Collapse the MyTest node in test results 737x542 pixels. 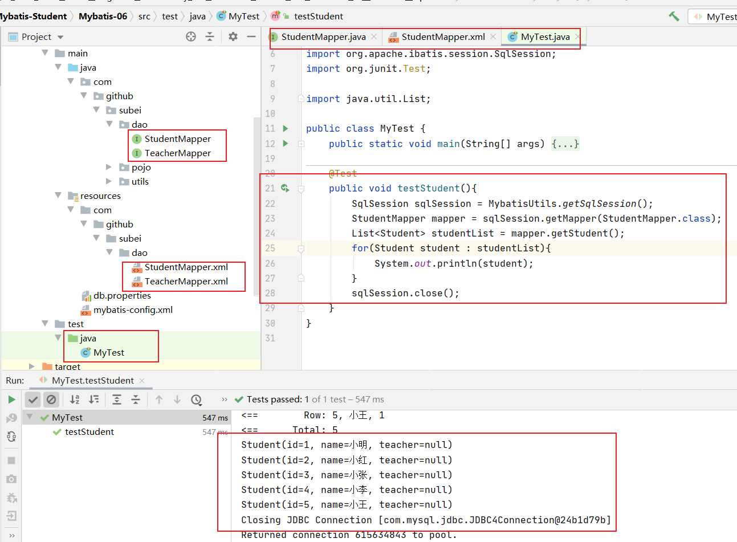(x=30, y=417)
